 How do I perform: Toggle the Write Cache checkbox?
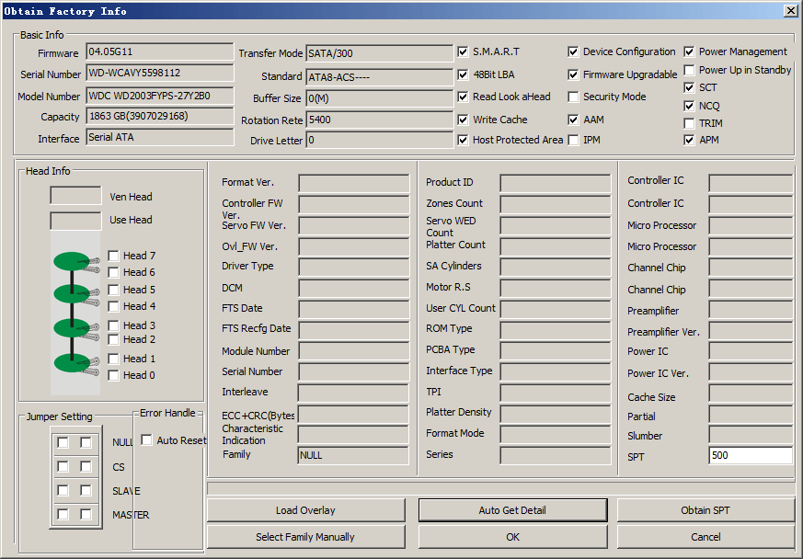click(463, 120)
